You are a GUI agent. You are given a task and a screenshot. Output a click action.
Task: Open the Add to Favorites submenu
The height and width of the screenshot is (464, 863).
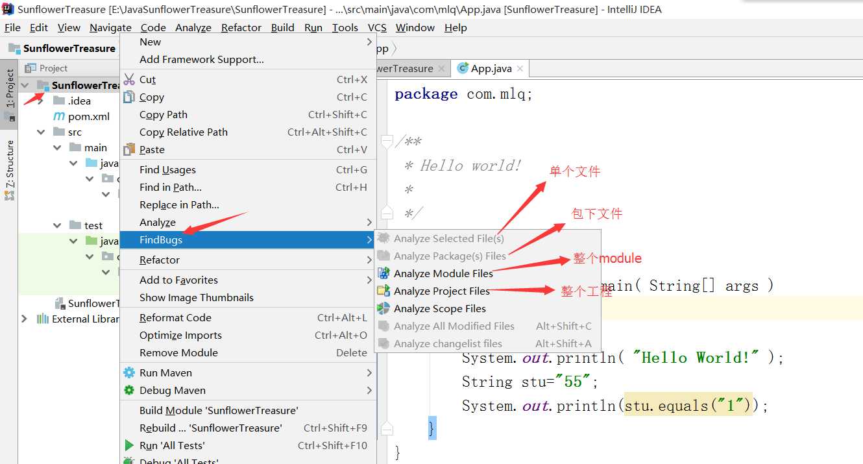248,280
